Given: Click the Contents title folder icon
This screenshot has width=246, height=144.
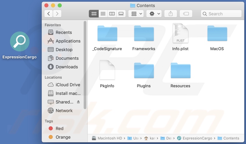Looking at the screenshot, I should [x=133, y=6].
